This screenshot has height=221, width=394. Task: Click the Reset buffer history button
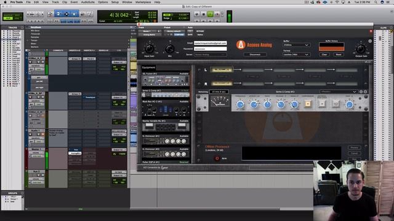coord(339,55)
